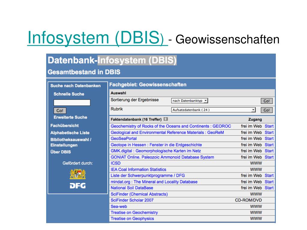Open the Rubrik Aufsatzdatenbank dropdown
Viewport: 307px width, 230px height.
[x=213, y=110]
